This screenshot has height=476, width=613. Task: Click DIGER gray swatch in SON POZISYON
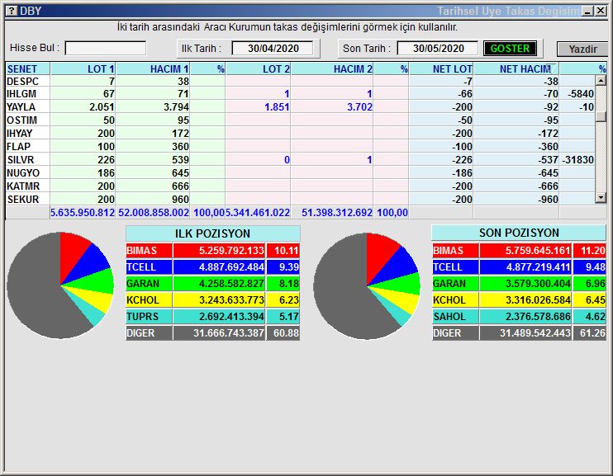(455, 333)
